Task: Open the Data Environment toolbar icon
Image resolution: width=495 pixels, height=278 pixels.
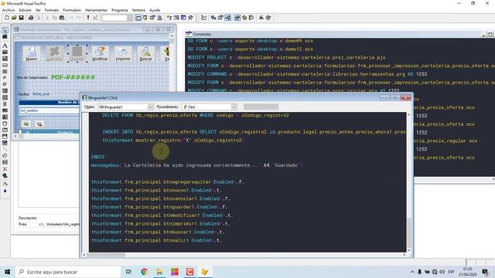Action: tap(213, 18)
